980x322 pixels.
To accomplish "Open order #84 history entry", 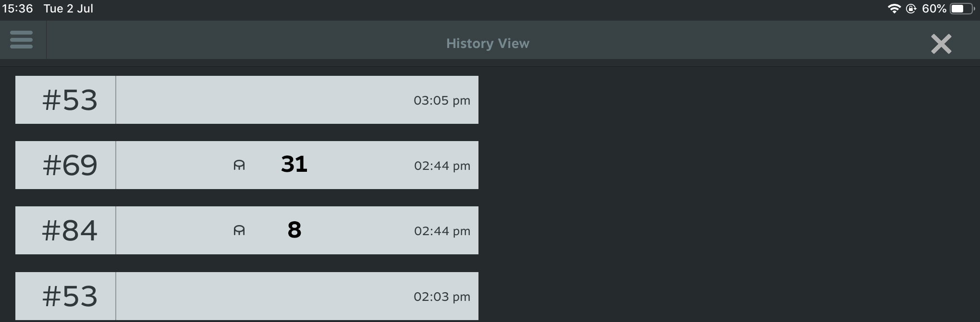I will [247, 230].
